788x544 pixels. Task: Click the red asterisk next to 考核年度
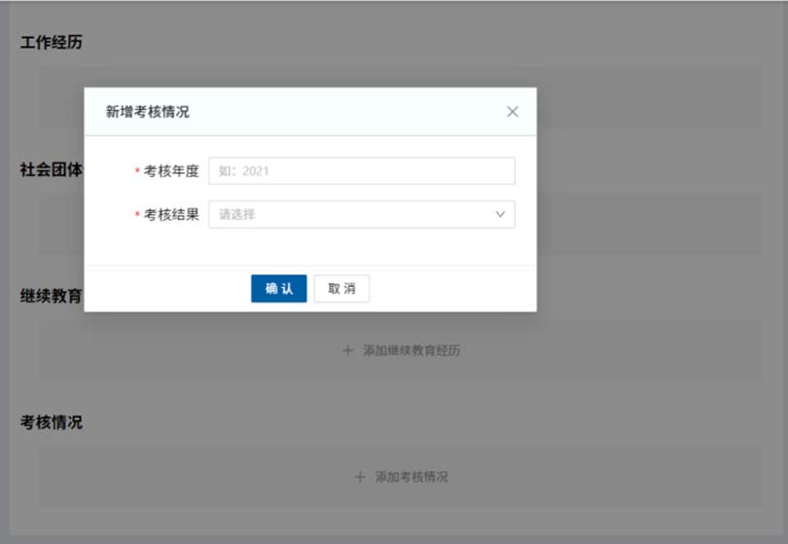click(137, 172)
